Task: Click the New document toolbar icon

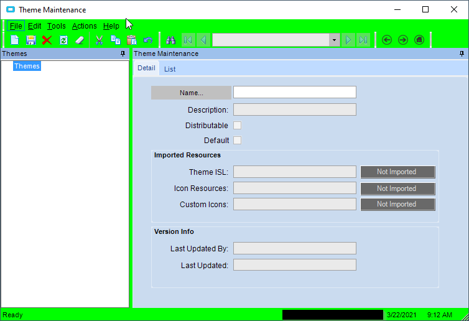Action: (x=15, y=40)
